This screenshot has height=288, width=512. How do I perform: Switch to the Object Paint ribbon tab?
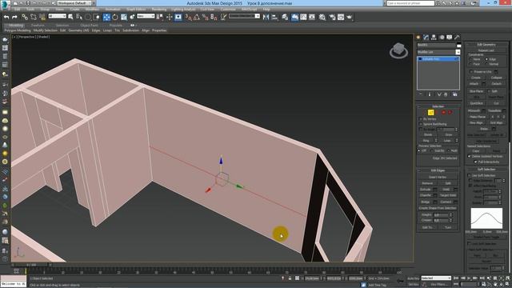(x=89, y=25)
